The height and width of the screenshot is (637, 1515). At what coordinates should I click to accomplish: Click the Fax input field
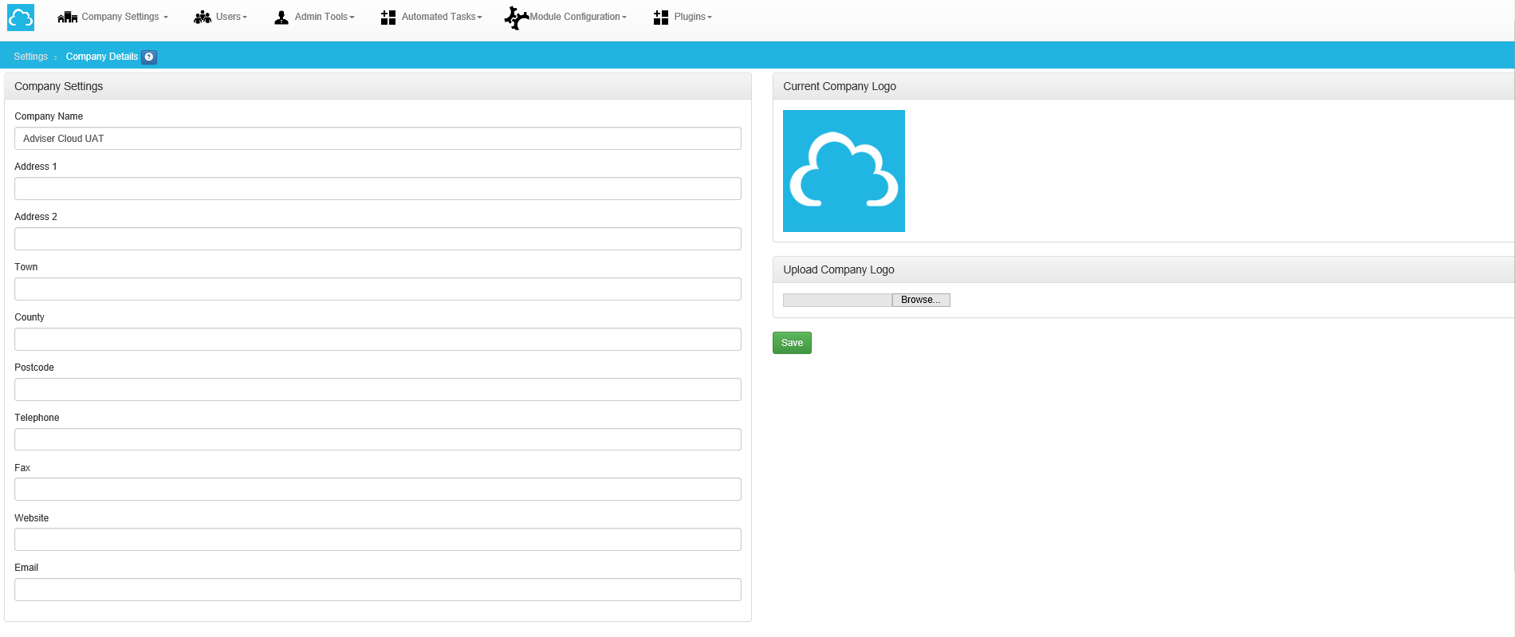(378, 490)
